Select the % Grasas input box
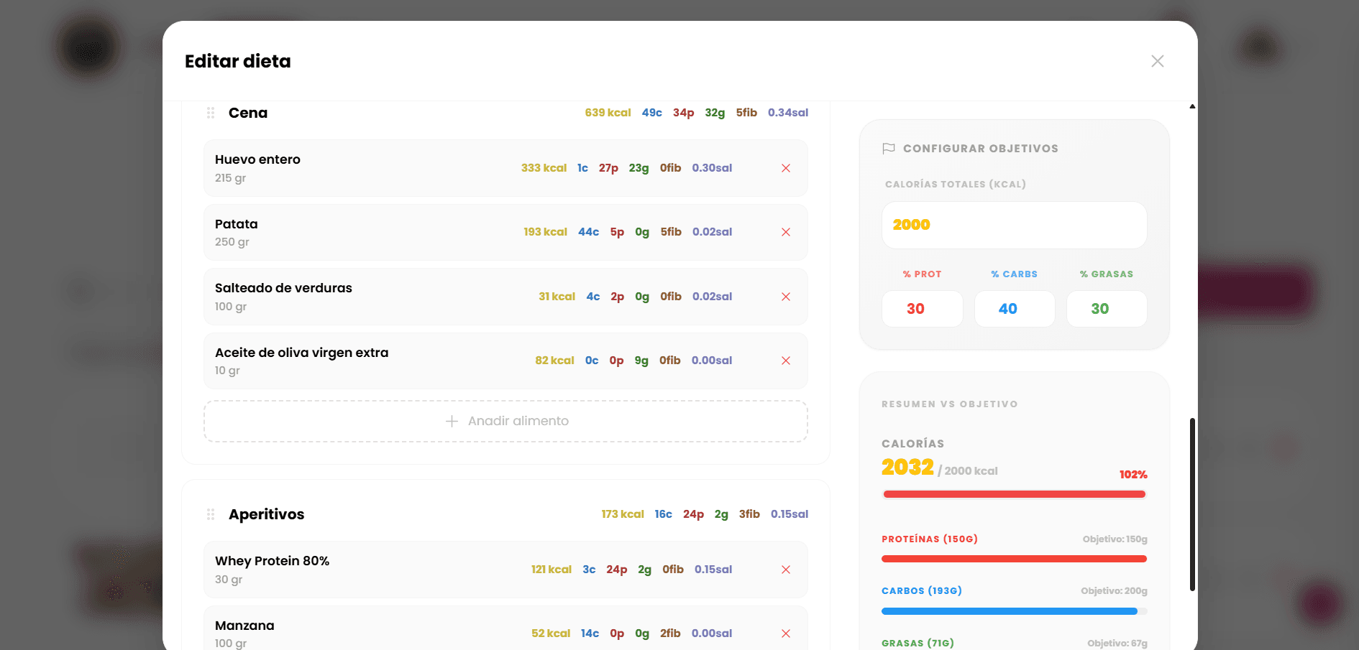The image size is (1359, 650). coord(1106,309)
